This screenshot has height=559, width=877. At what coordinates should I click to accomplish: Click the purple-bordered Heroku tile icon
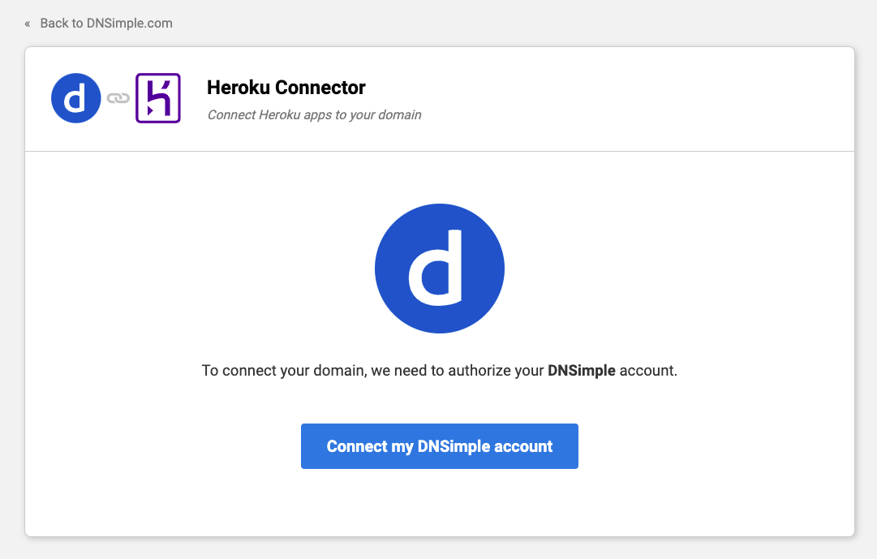pos(157,97)
